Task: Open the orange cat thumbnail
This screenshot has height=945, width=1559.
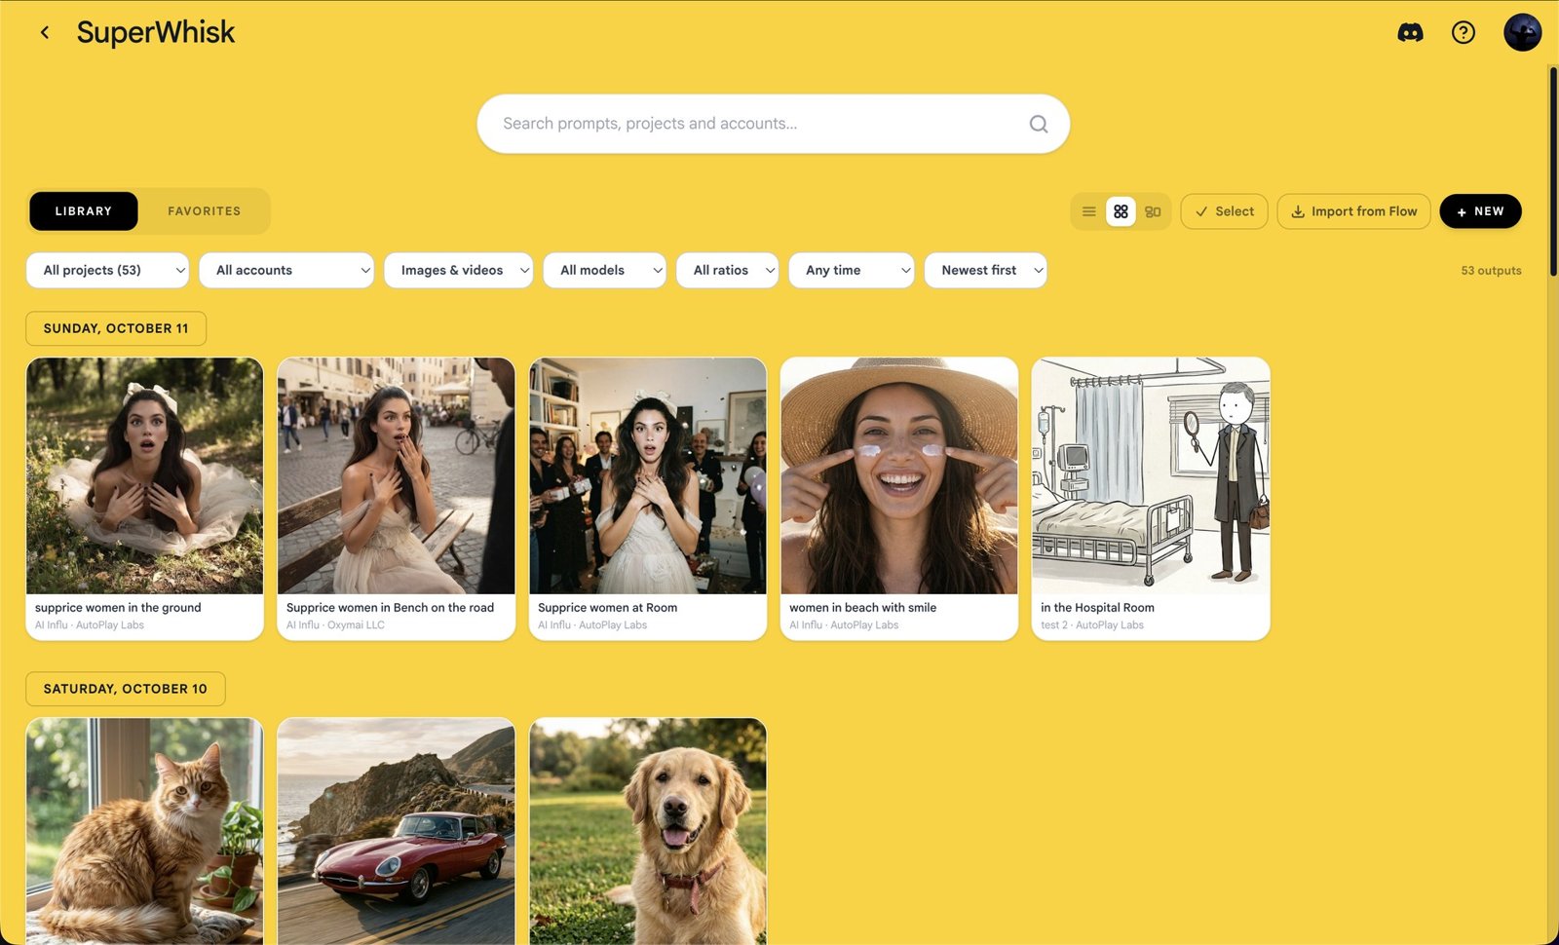Action: (144, 831)
